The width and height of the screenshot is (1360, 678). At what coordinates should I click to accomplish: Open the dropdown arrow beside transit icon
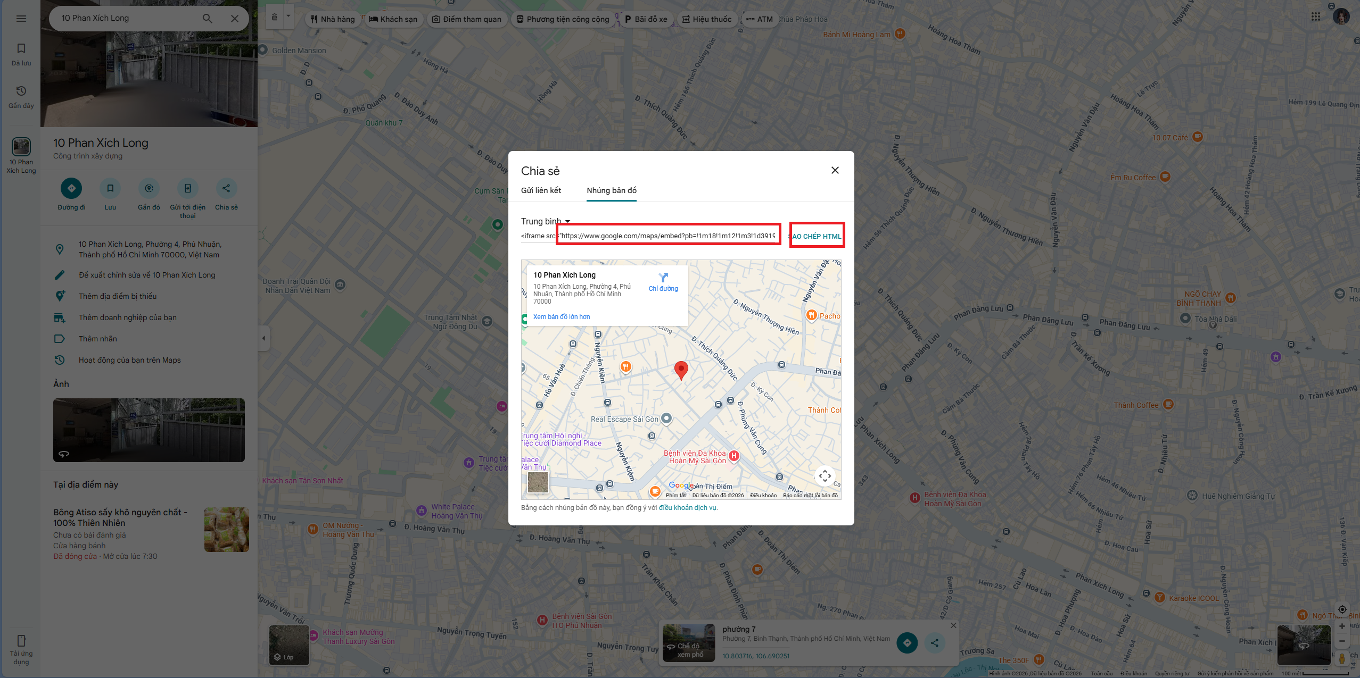289,16
